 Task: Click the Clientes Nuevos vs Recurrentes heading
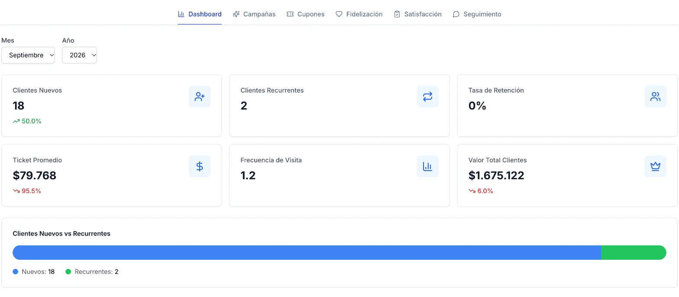61,234
